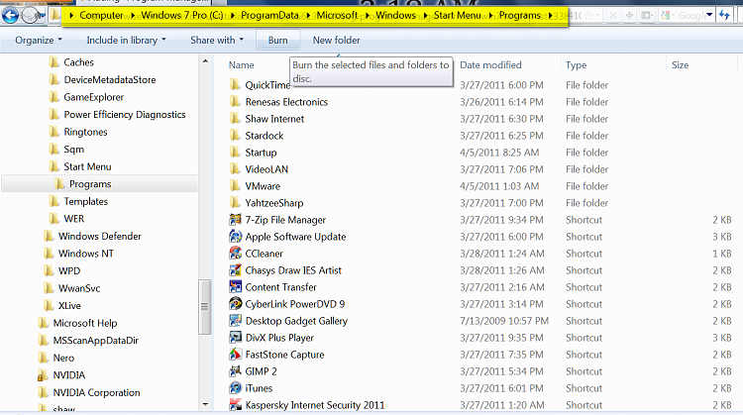Select MSScanAppDataDir in the navigation tree

(95, 340)
